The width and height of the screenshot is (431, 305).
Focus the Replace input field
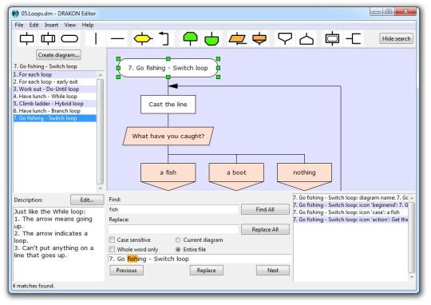click(x=173, y=229)
